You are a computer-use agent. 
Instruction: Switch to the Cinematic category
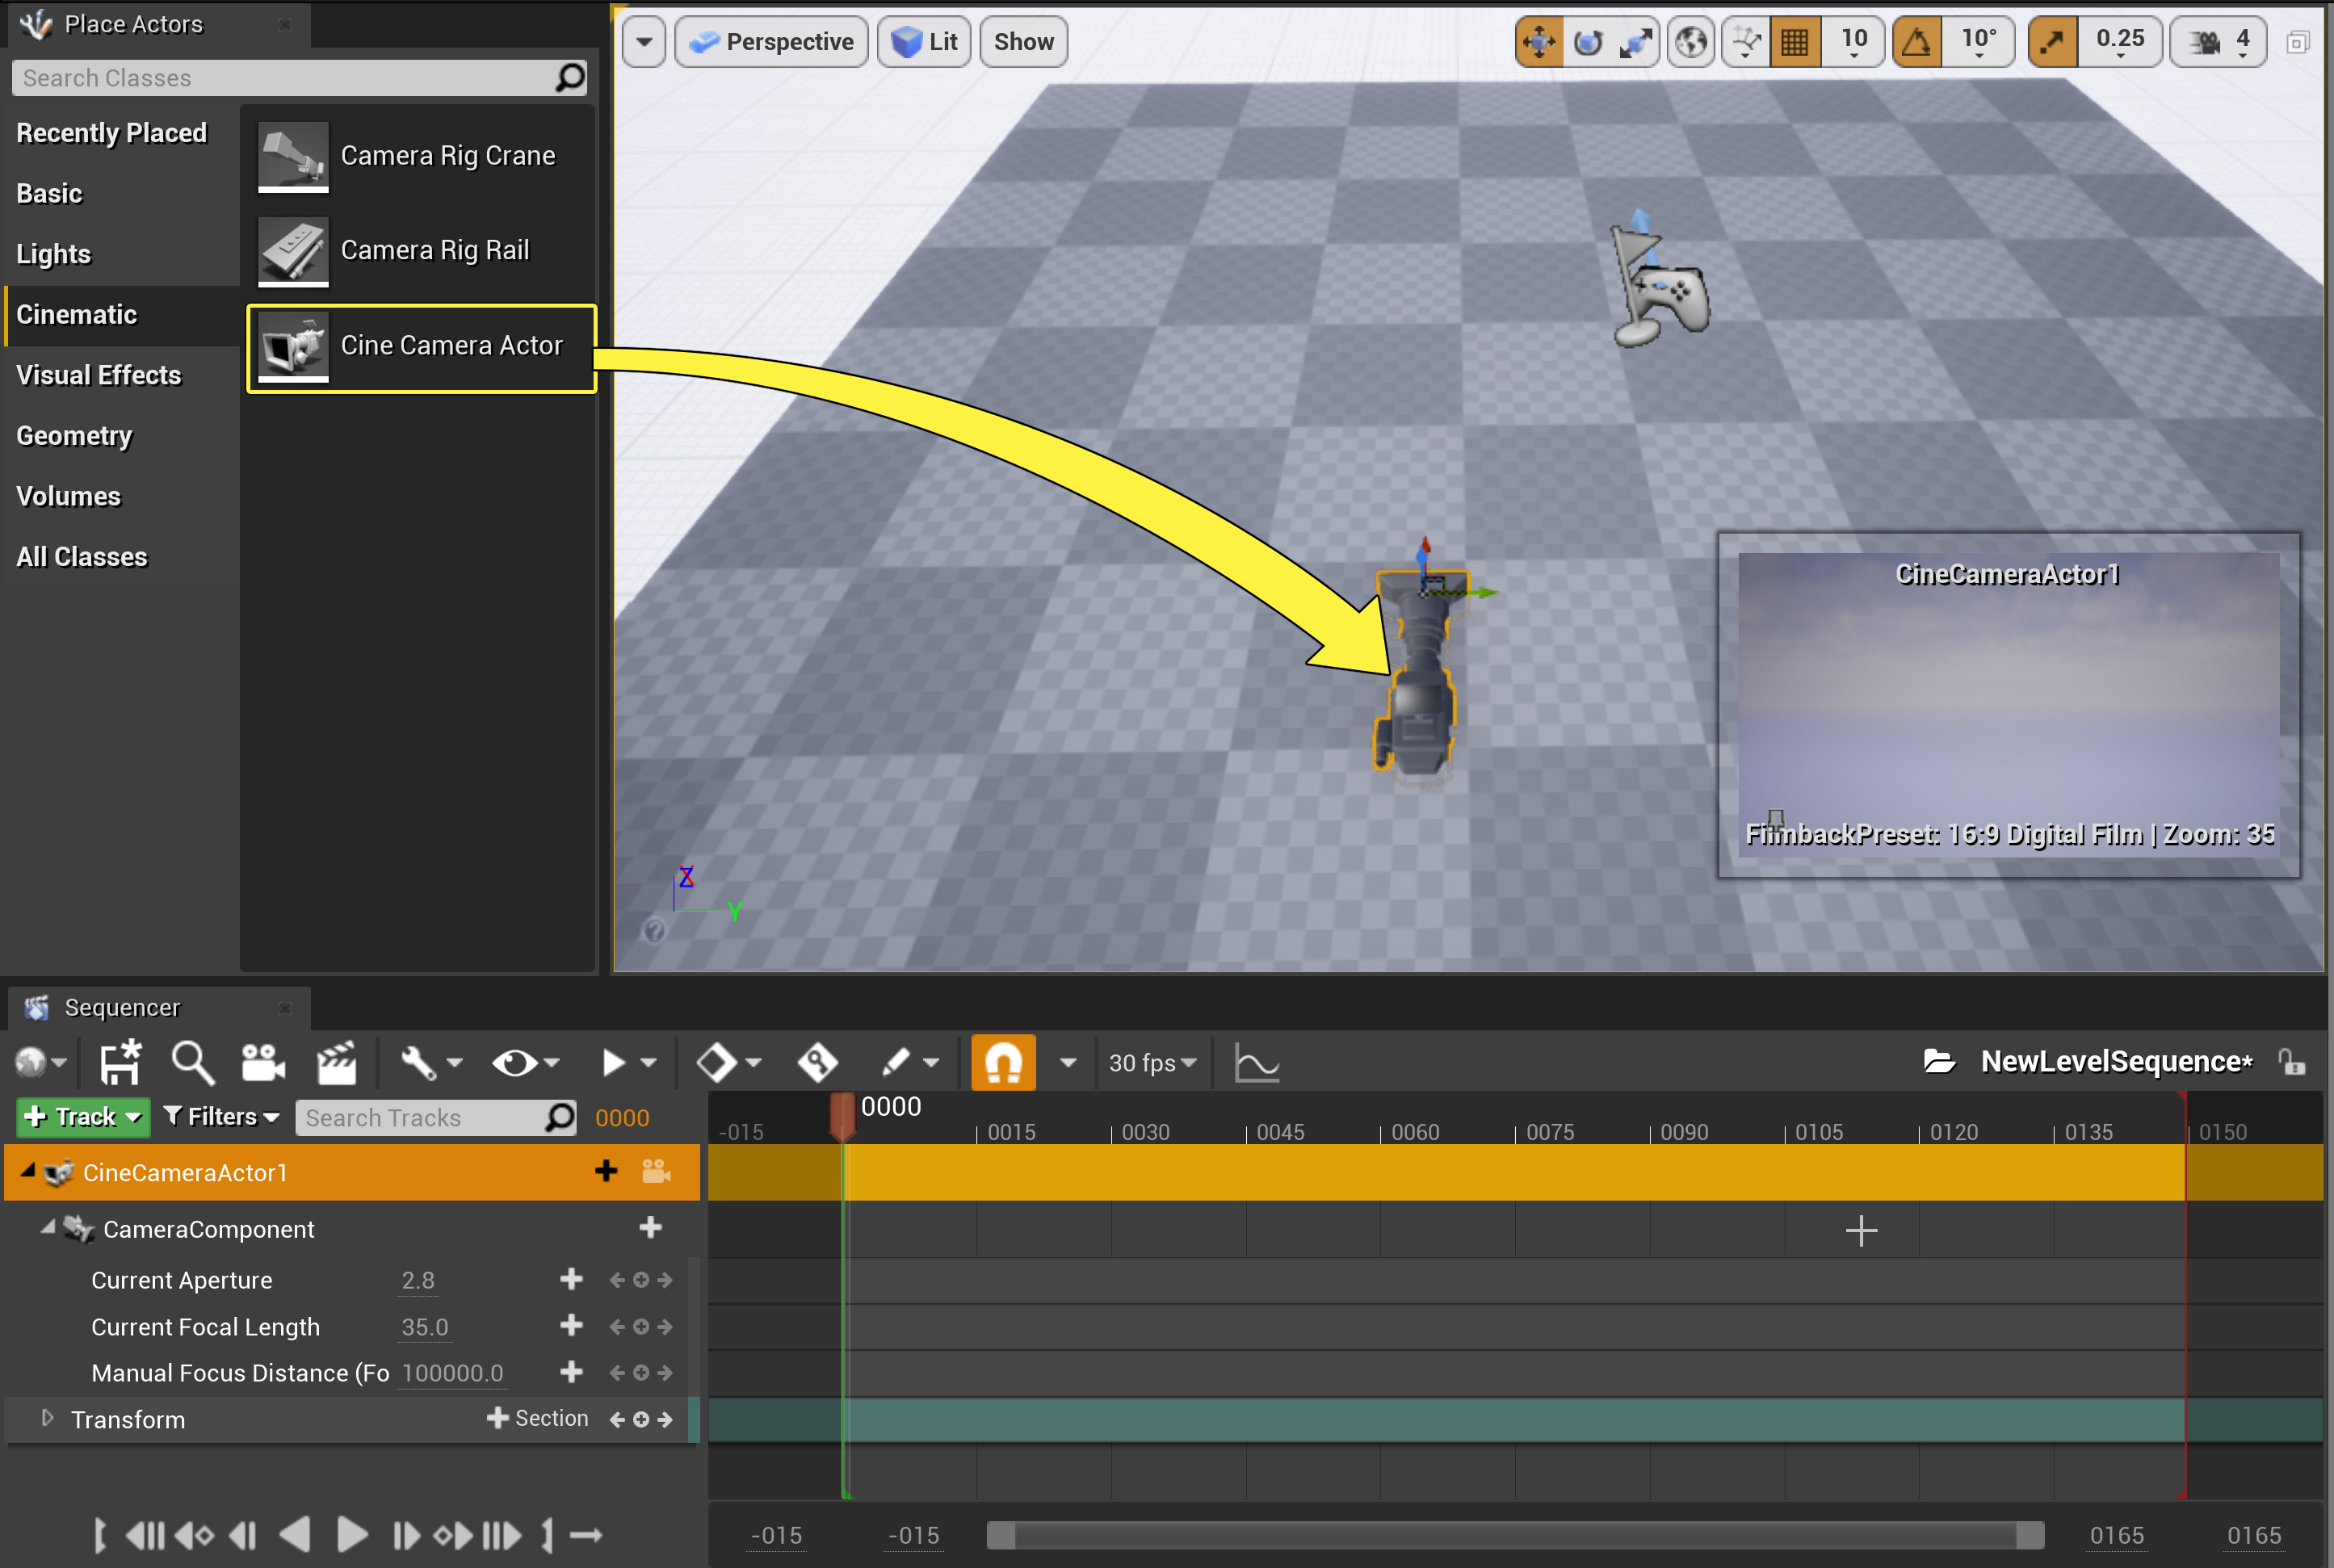click(78, 314)
